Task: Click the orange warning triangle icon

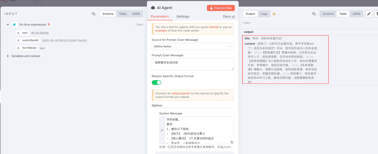Action: (274, 14)
